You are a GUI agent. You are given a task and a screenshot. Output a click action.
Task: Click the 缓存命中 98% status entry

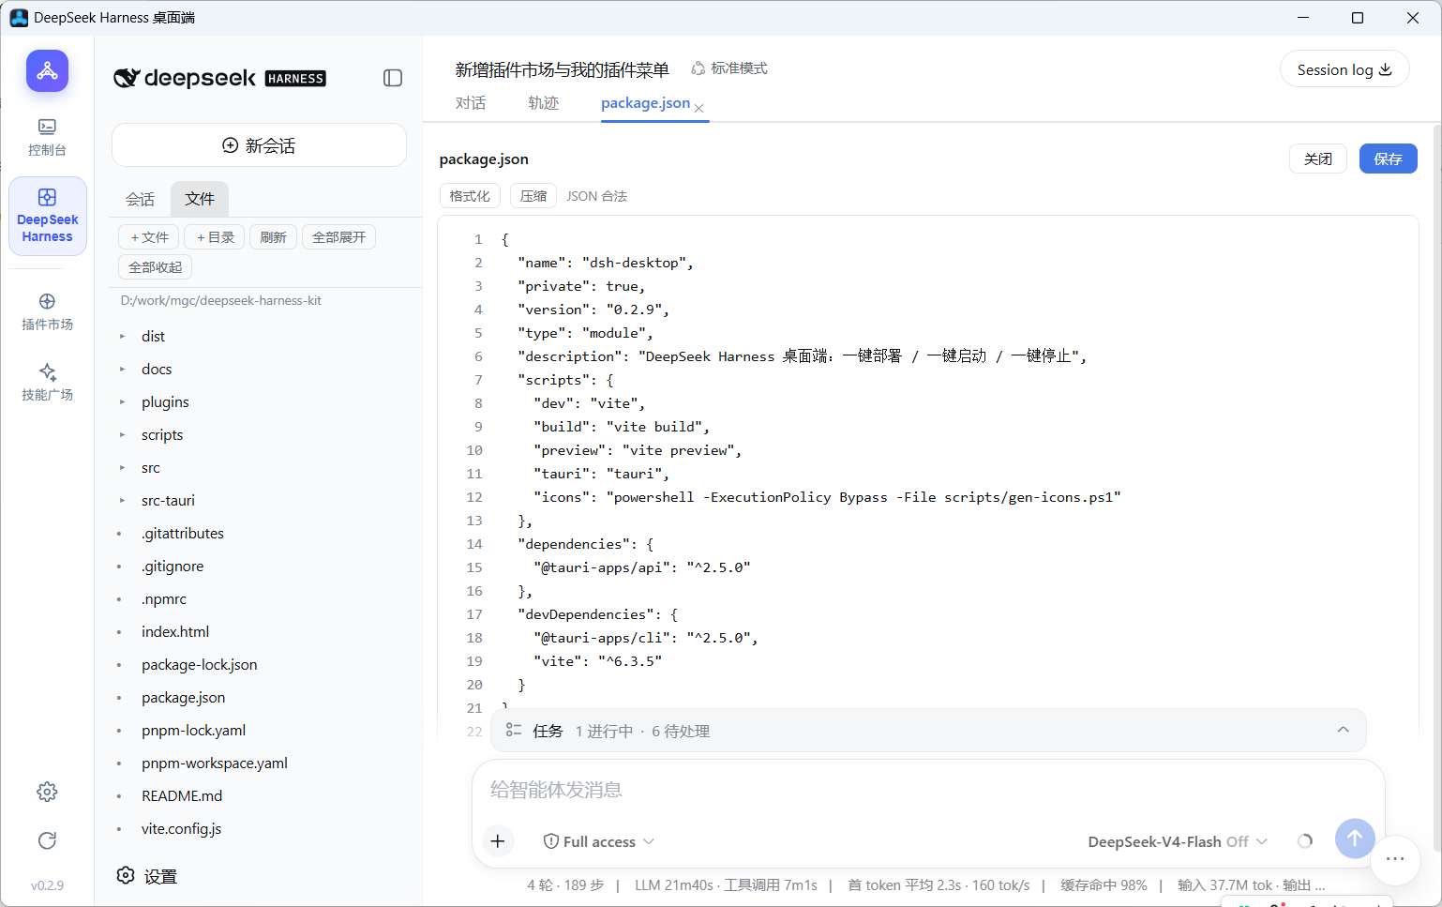[1104, 884]
